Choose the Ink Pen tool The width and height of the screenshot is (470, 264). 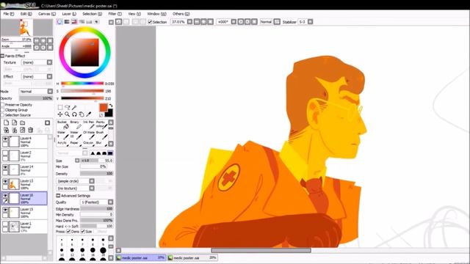click(88, 125)
